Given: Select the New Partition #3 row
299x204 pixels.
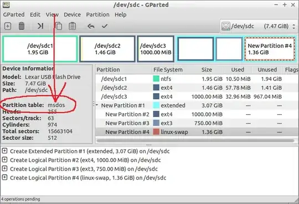Looking at the screenshot, I should click(197, 123).
